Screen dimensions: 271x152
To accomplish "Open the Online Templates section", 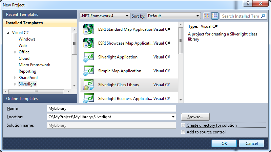I will (22, 99).
